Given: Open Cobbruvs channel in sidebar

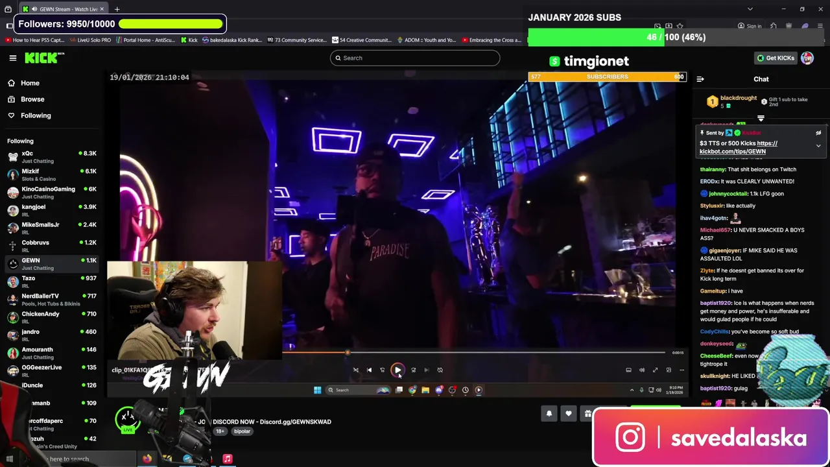Looking at the screenshot, I should pos(52,246).
